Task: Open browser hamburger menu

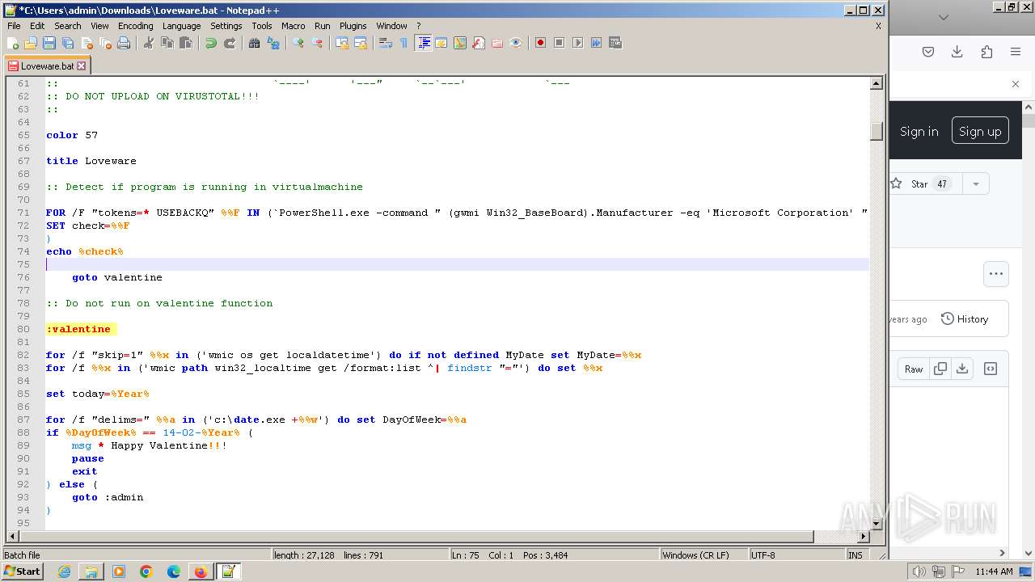Action: [1016, 52]
